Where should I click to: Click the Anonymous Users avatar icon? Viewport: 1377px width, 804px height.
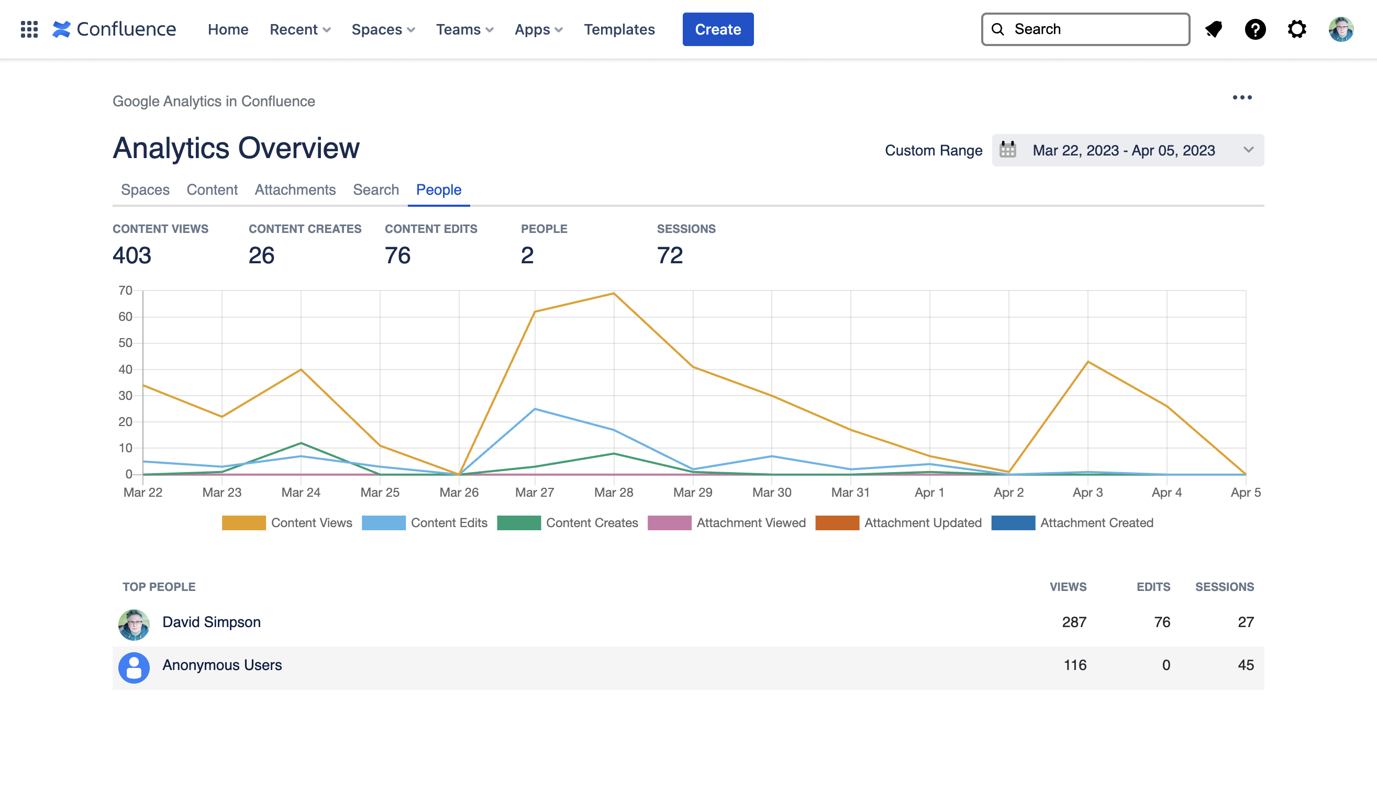[x=134, y=667]
